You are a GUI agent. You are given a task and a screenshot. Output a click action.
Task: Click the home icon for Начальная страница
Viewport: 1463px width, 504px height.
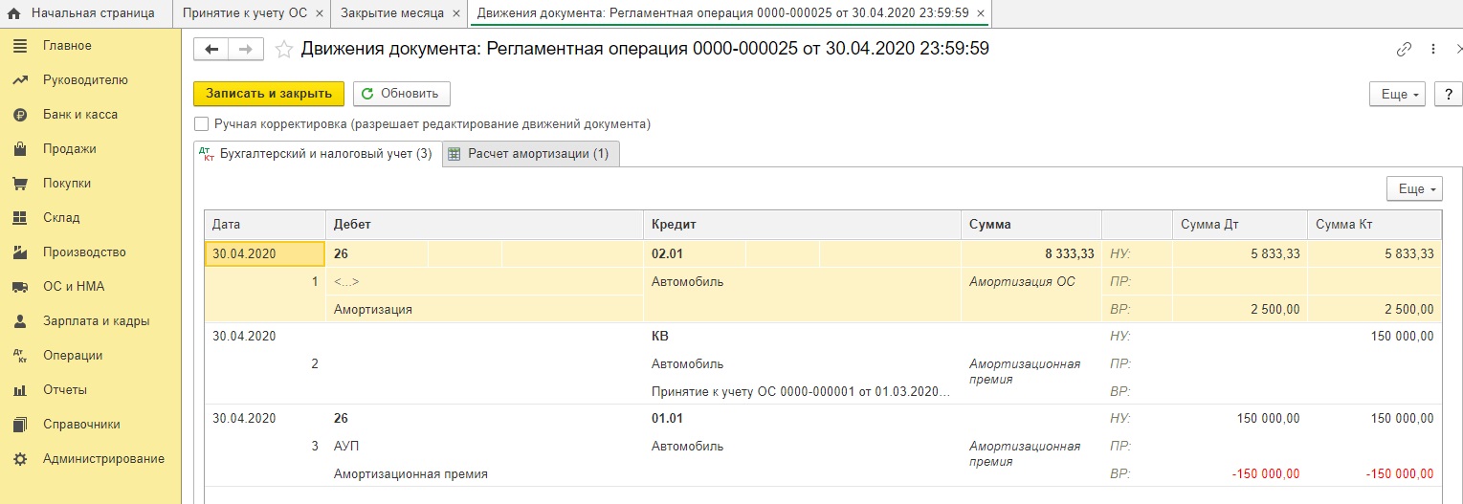tap(14, 13)
